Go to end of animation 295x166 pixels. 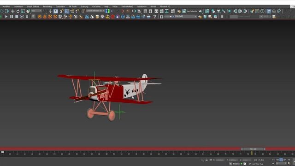point(289,160)
